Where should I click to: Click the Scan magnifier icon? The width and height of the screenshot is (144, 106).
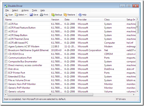(x=6, y=15)
